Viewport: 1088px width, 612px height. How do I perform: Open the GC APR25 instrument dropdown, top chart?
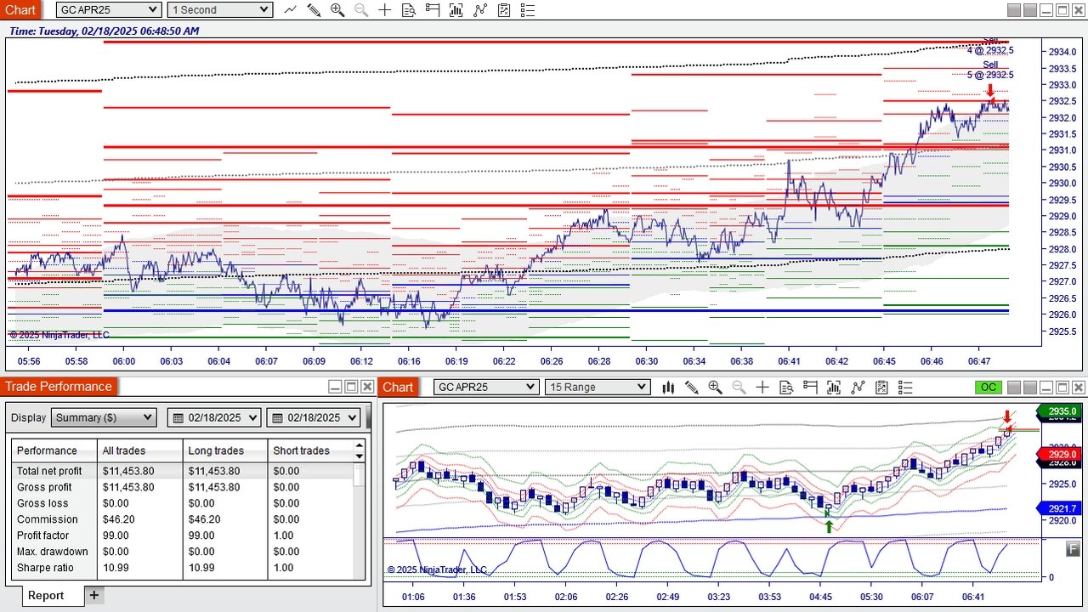click(109, 10)
